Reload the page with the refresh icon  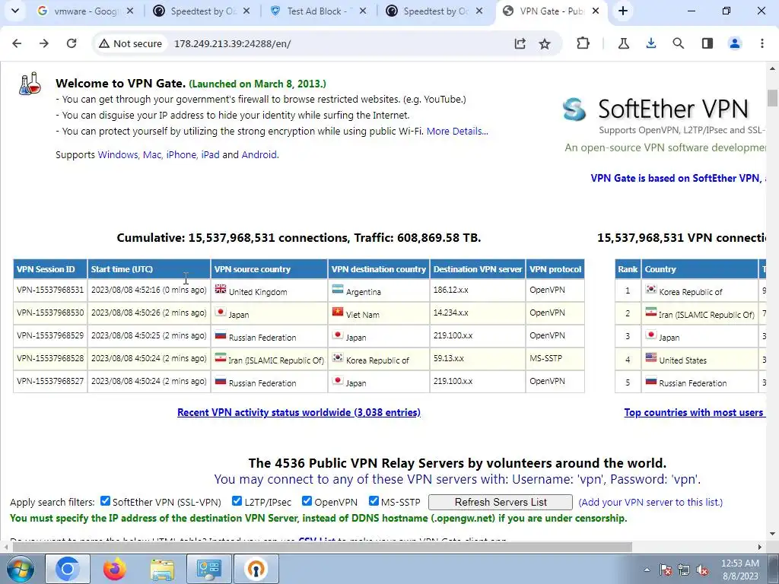click(72, 43)
